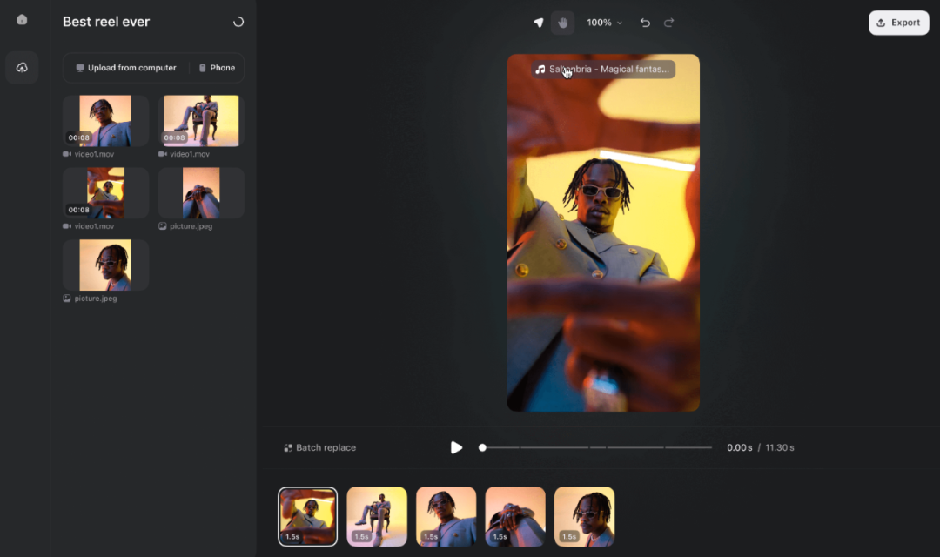Image resolution: width=940 pixels, height=557 pixels.
Task: Select the first timeline clip thumbnail
Action: 307,517
